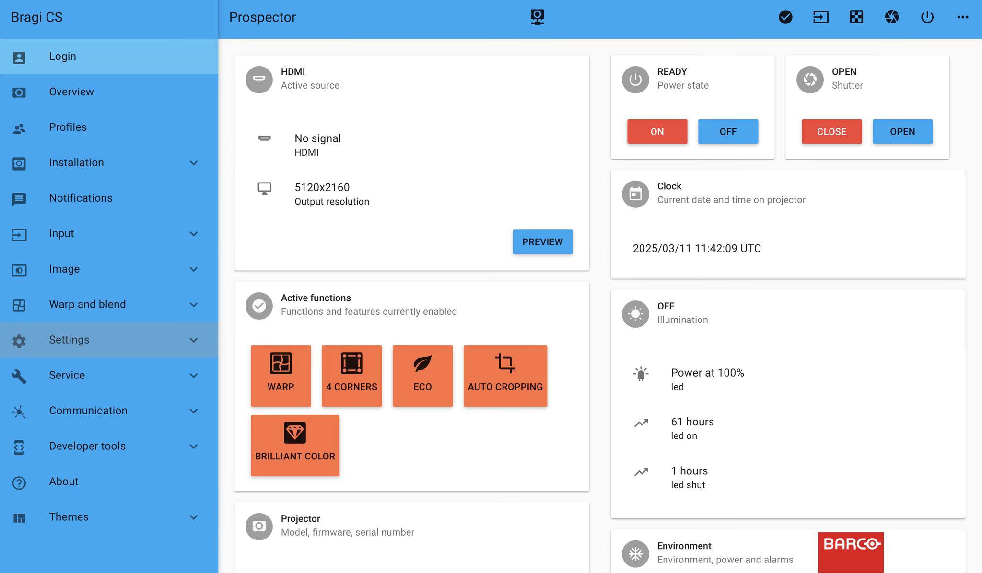Click the Warp and blend grid icon

[19, 305]
